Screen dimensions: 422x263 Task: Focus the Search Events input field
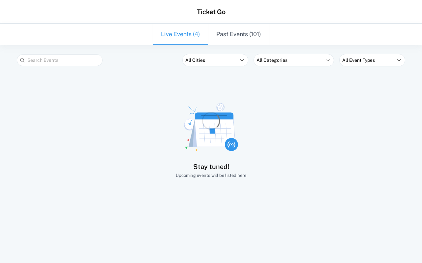pos(63,60)
